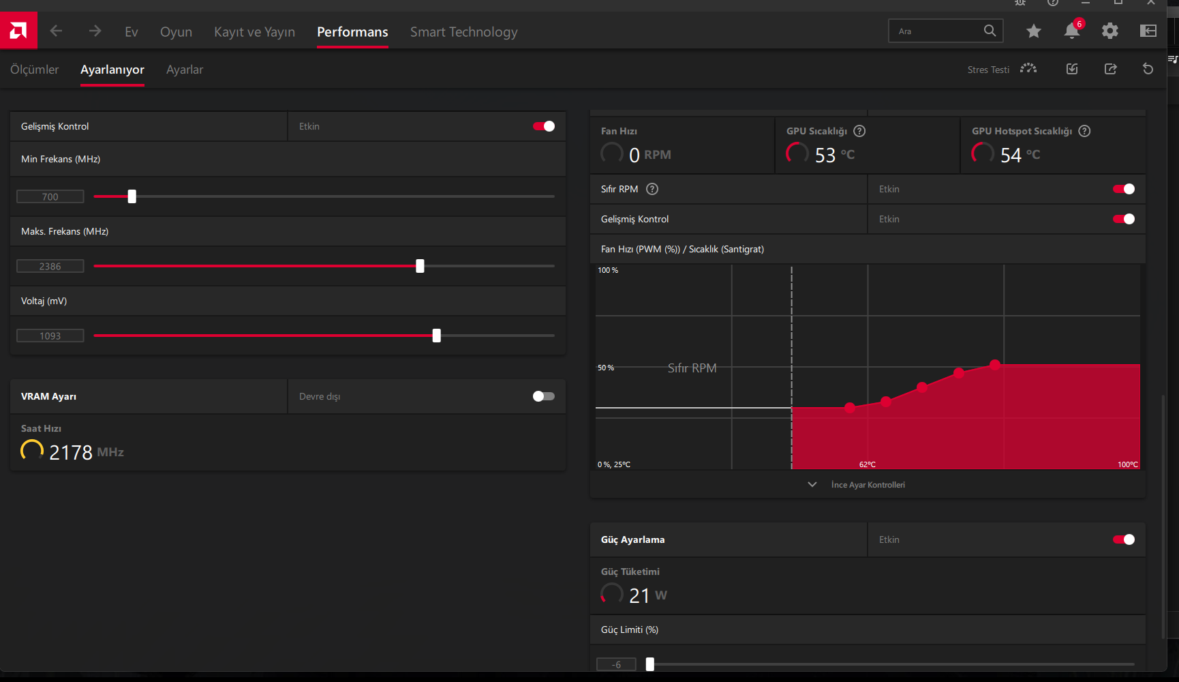Click the 0 RPM fan speed reading

650,155
